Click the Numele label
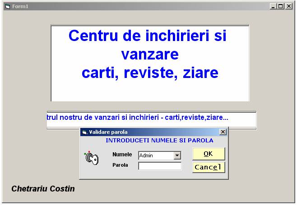This screenshot has width=297, height=205. click(x=122, y=155)
